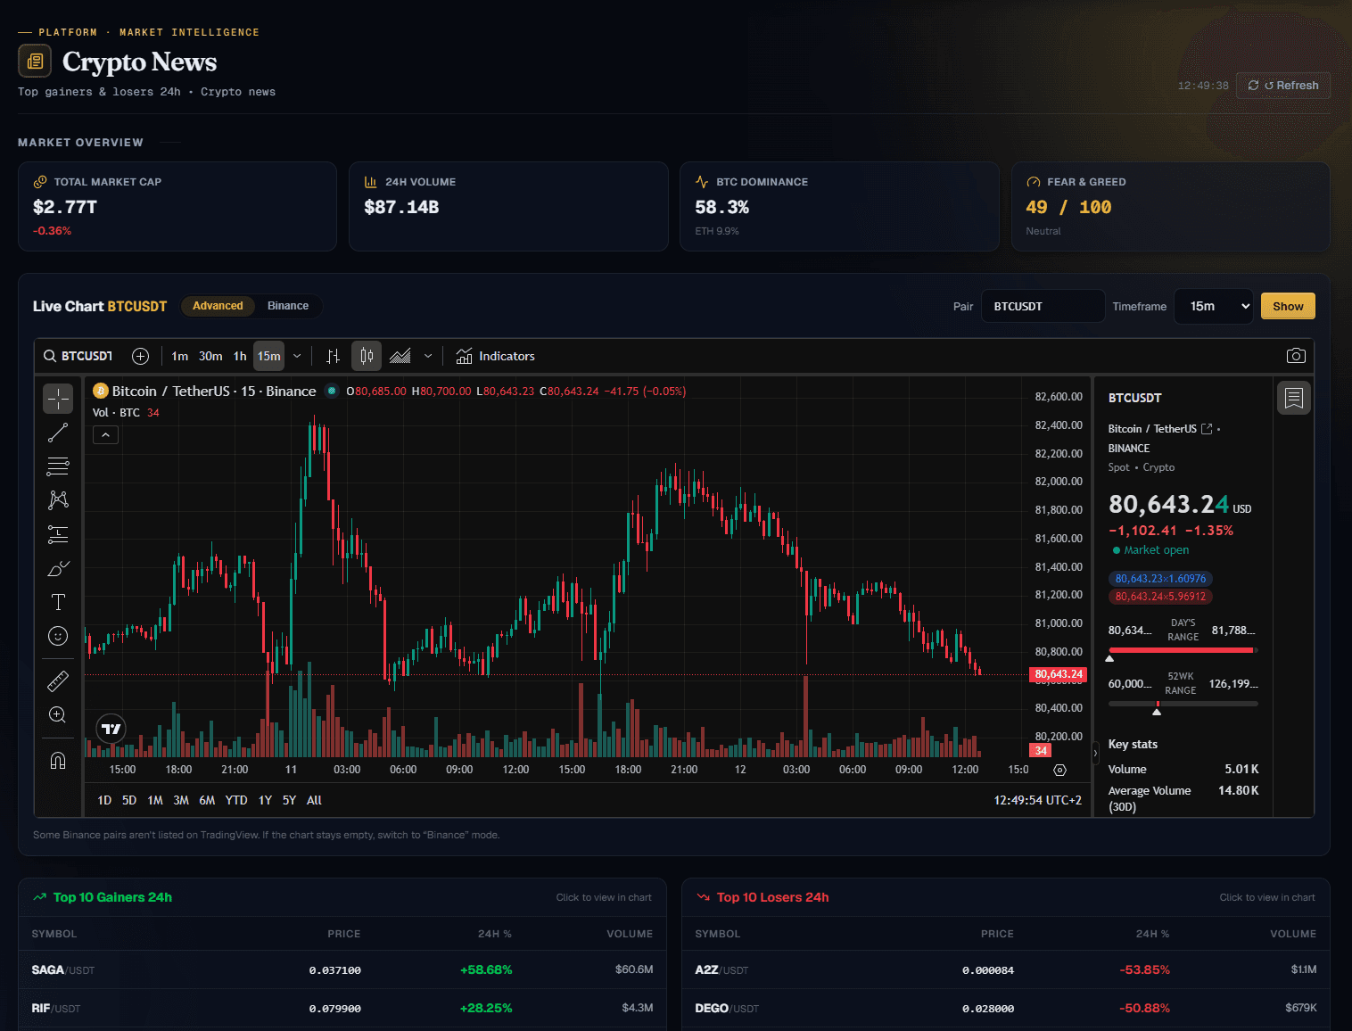The width and height of the screenshot is (1352, 1031).
Task: Select the 5D date range
Action: point(129,800)
